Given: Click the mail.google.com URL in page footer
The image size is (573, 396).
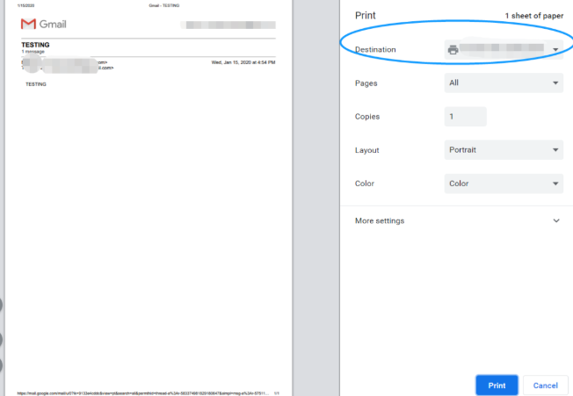Looking at the screenshot, I should click(141, 392).
